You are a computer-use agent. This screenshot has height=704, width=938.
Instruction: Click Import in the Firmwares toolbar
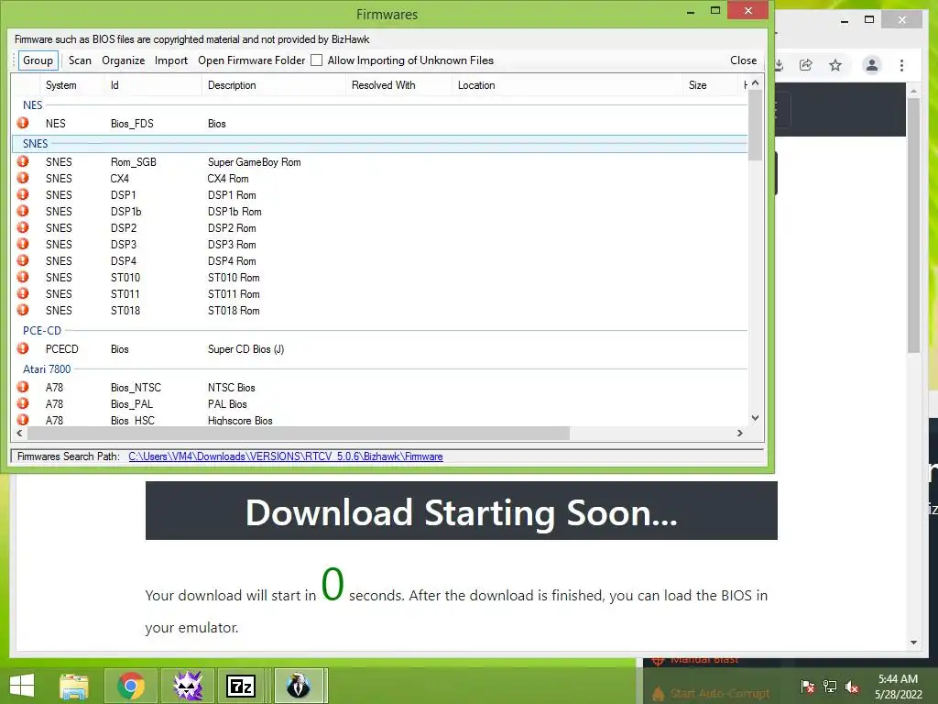click(171, 60)
